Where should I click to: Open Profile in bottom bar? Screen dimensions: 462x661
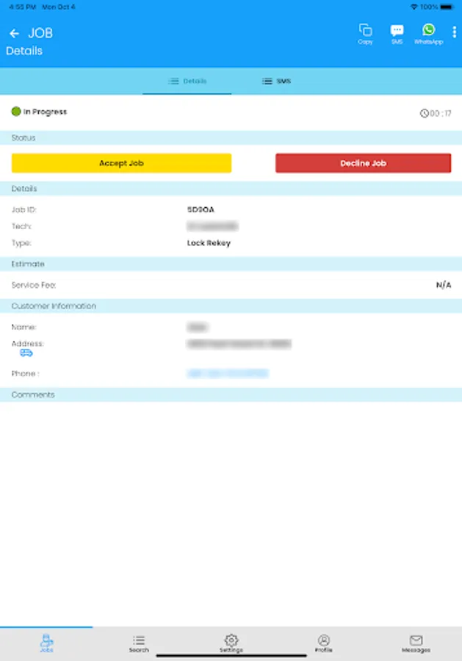point(323,643)
